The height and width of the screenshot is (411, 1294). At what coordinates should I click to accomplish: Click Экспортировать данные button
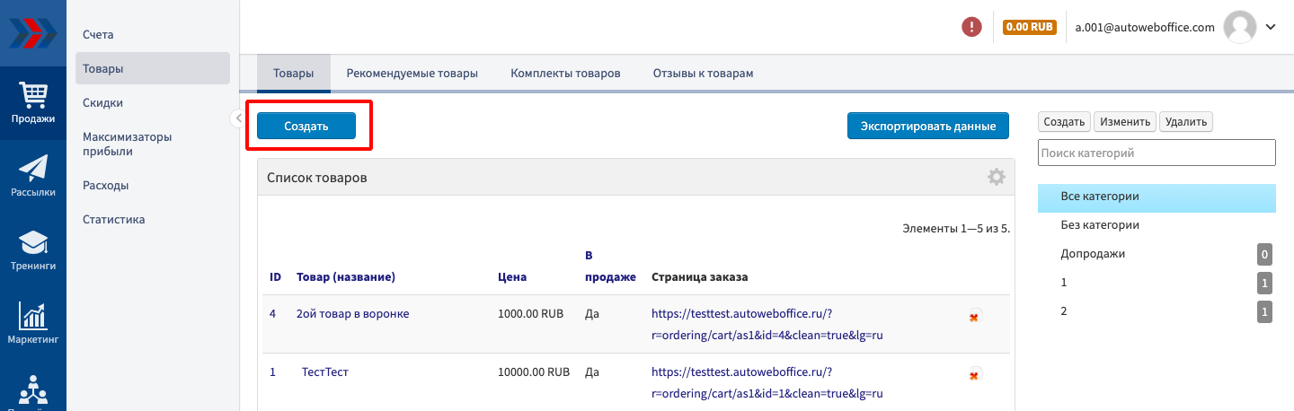tap(927, 127)
